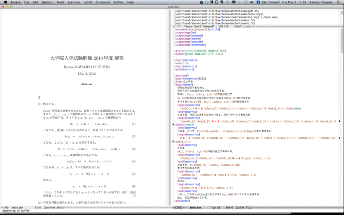The image size is (344, 215).
Task: Click the \usepackage{amssymb} line
Action: point(189,42)
